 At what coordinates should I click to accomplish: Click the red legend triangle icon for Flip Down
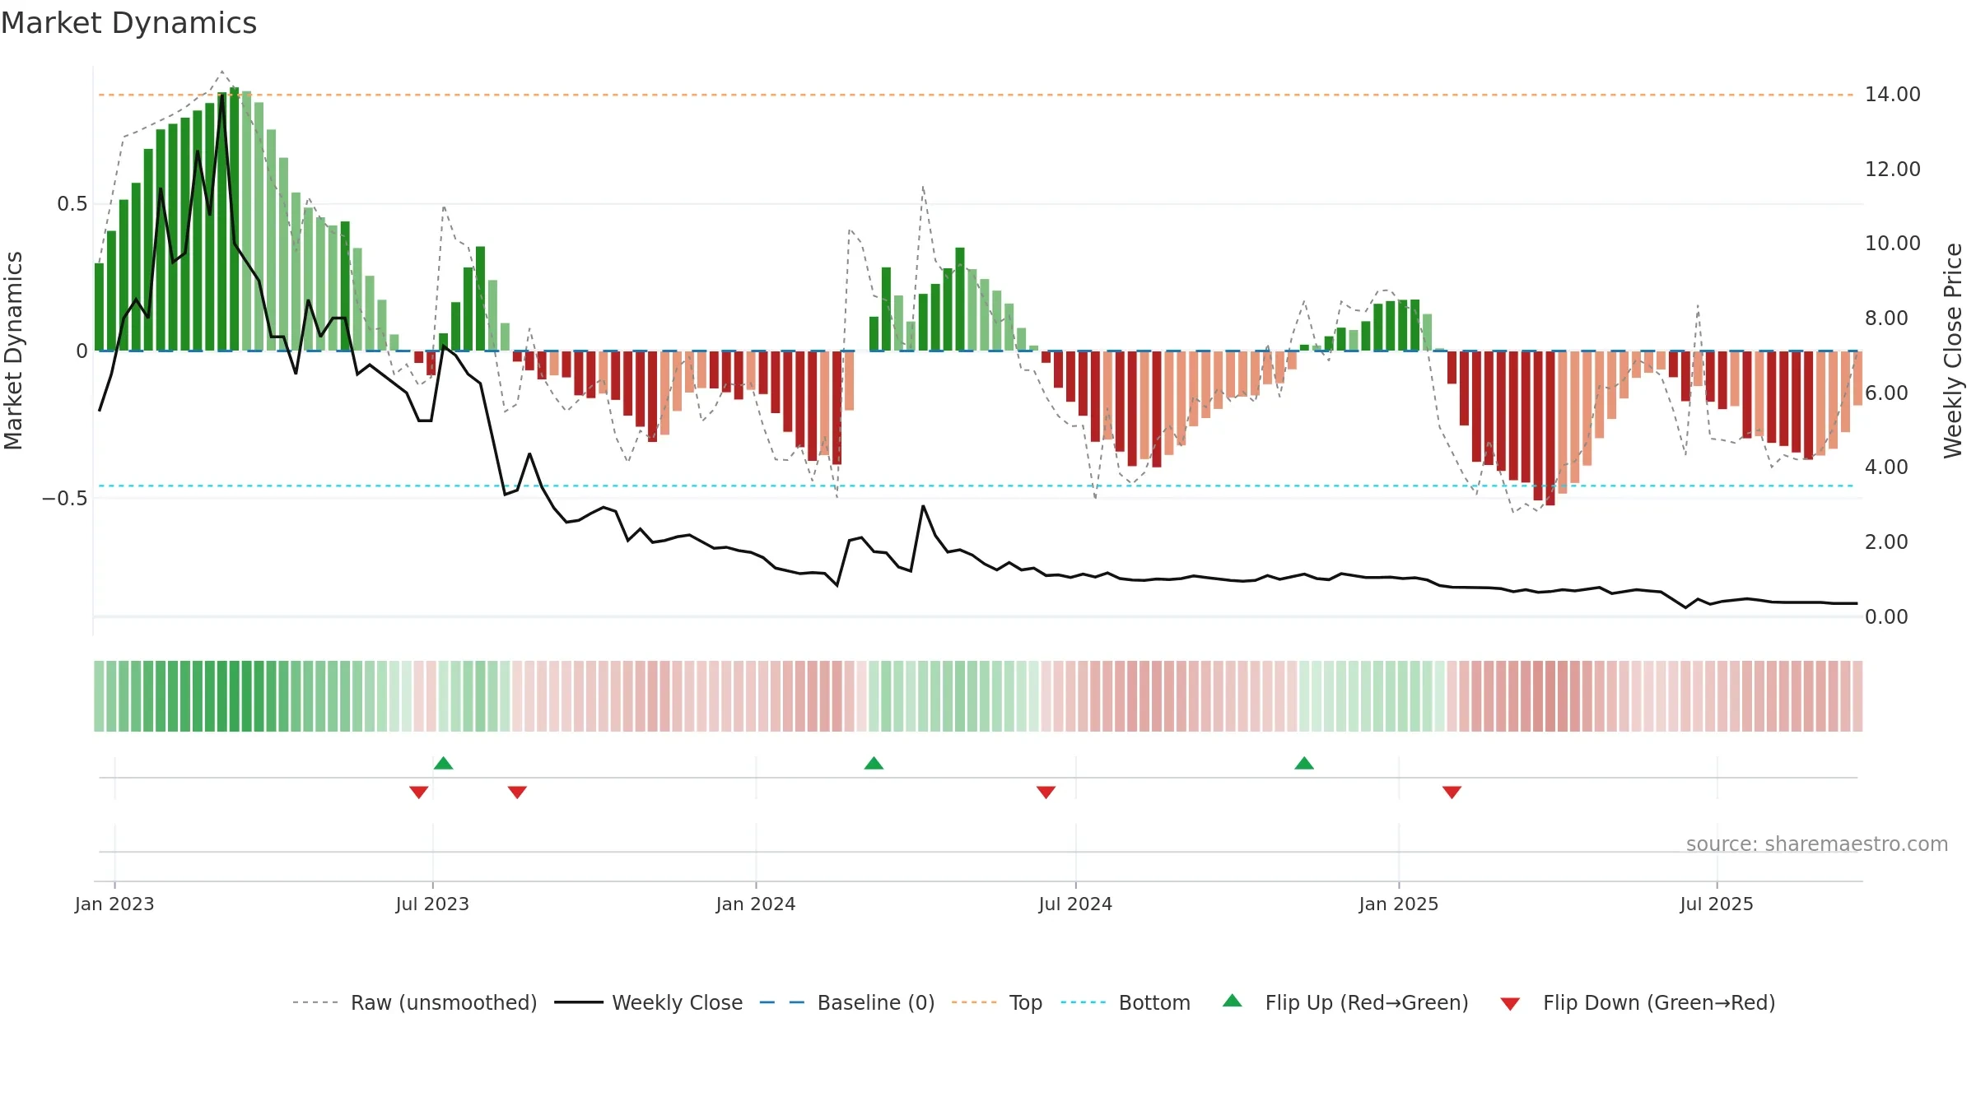[1510, 1004]
